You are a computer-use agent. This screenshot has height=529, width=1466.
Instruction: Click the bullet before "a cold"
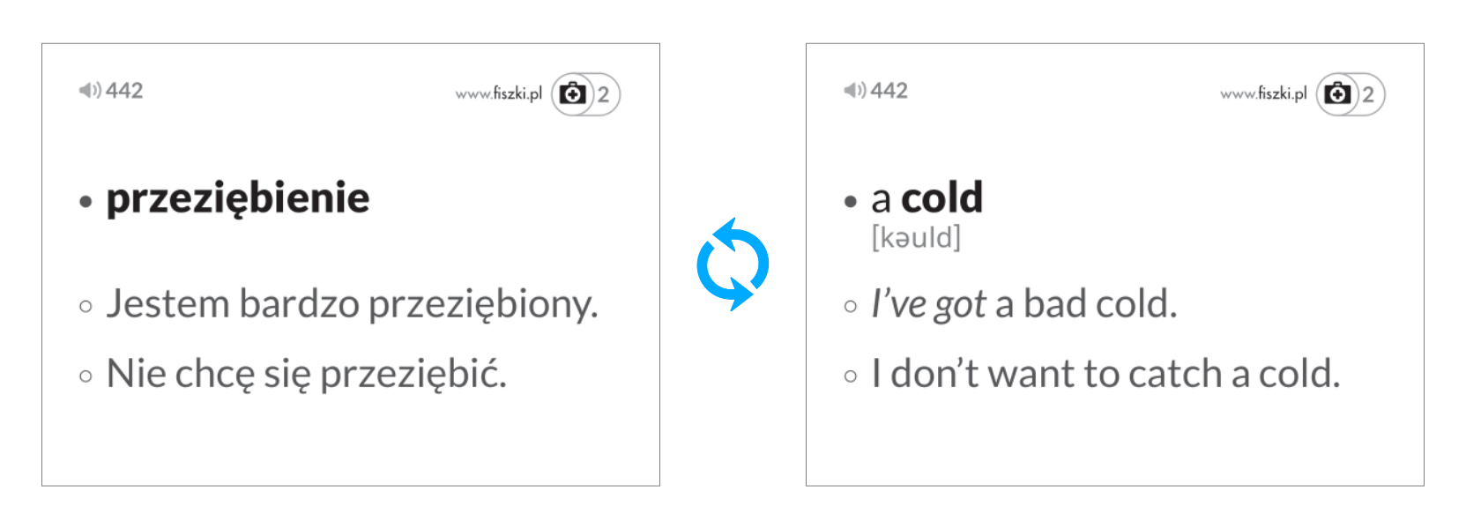(850, 202)
